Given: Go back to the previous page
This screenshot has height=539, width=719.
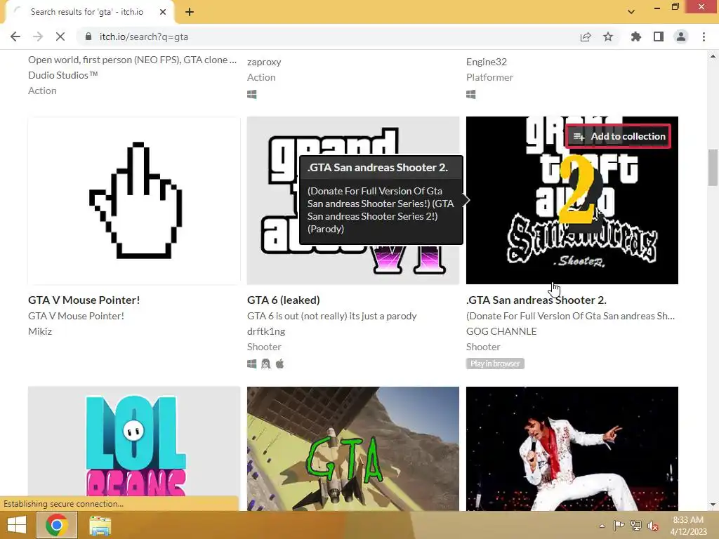Looking at the screenshot, I should tap(15, 36).
